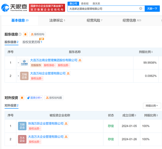Viewport: 162px width, 149px height.
Task: Open the 持股比例 sort dropdown in 对外投资
Action: coord(152,106)
